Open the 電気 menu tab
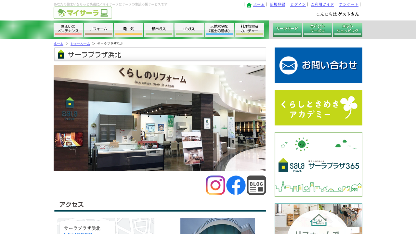The image size is (416, 234). pyautogui.click(x=129, y=30)
